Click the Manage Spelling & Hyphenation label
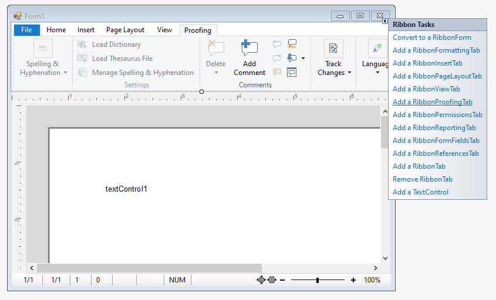The width and height of the screenshot is (496, 300). 143,73
